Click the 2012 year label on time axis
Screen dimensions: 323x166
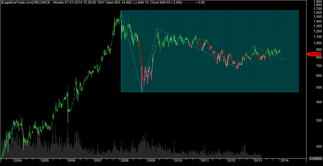point(231,160)
